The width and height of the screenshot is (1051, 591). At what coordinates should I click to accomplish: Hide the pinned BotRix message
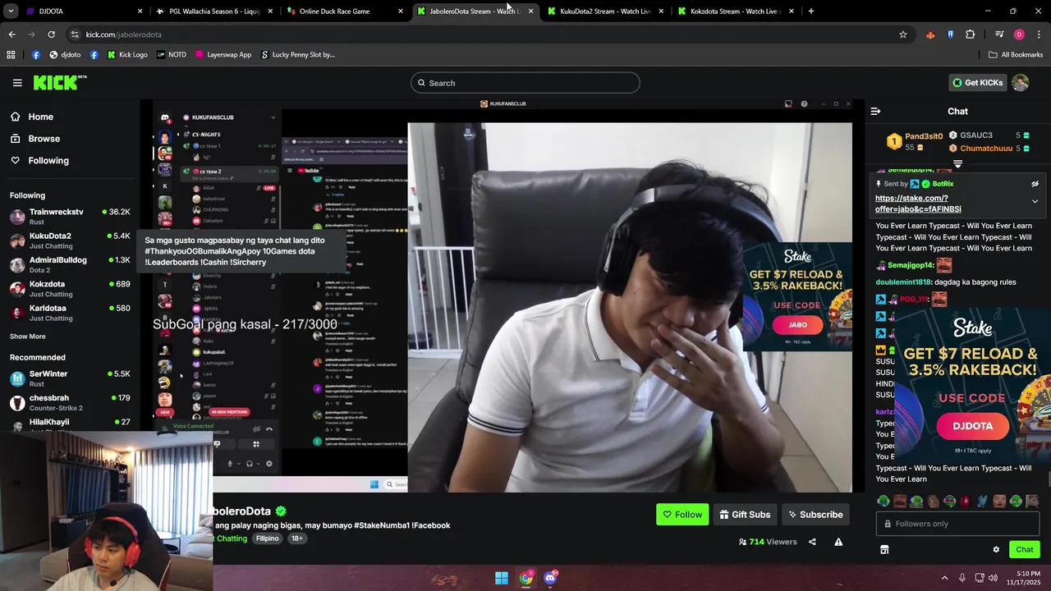coord(1035,184)
